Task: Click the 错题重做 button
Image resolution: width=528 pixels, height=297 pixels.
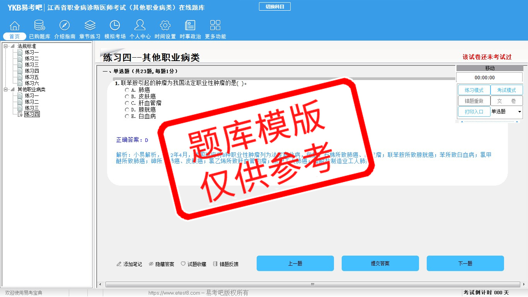Action: click(474, 101)
